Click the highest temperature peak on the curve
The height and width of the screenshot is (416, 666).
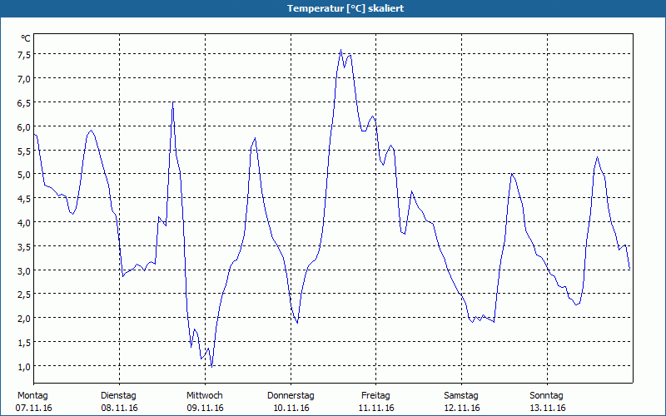[340, 50]
